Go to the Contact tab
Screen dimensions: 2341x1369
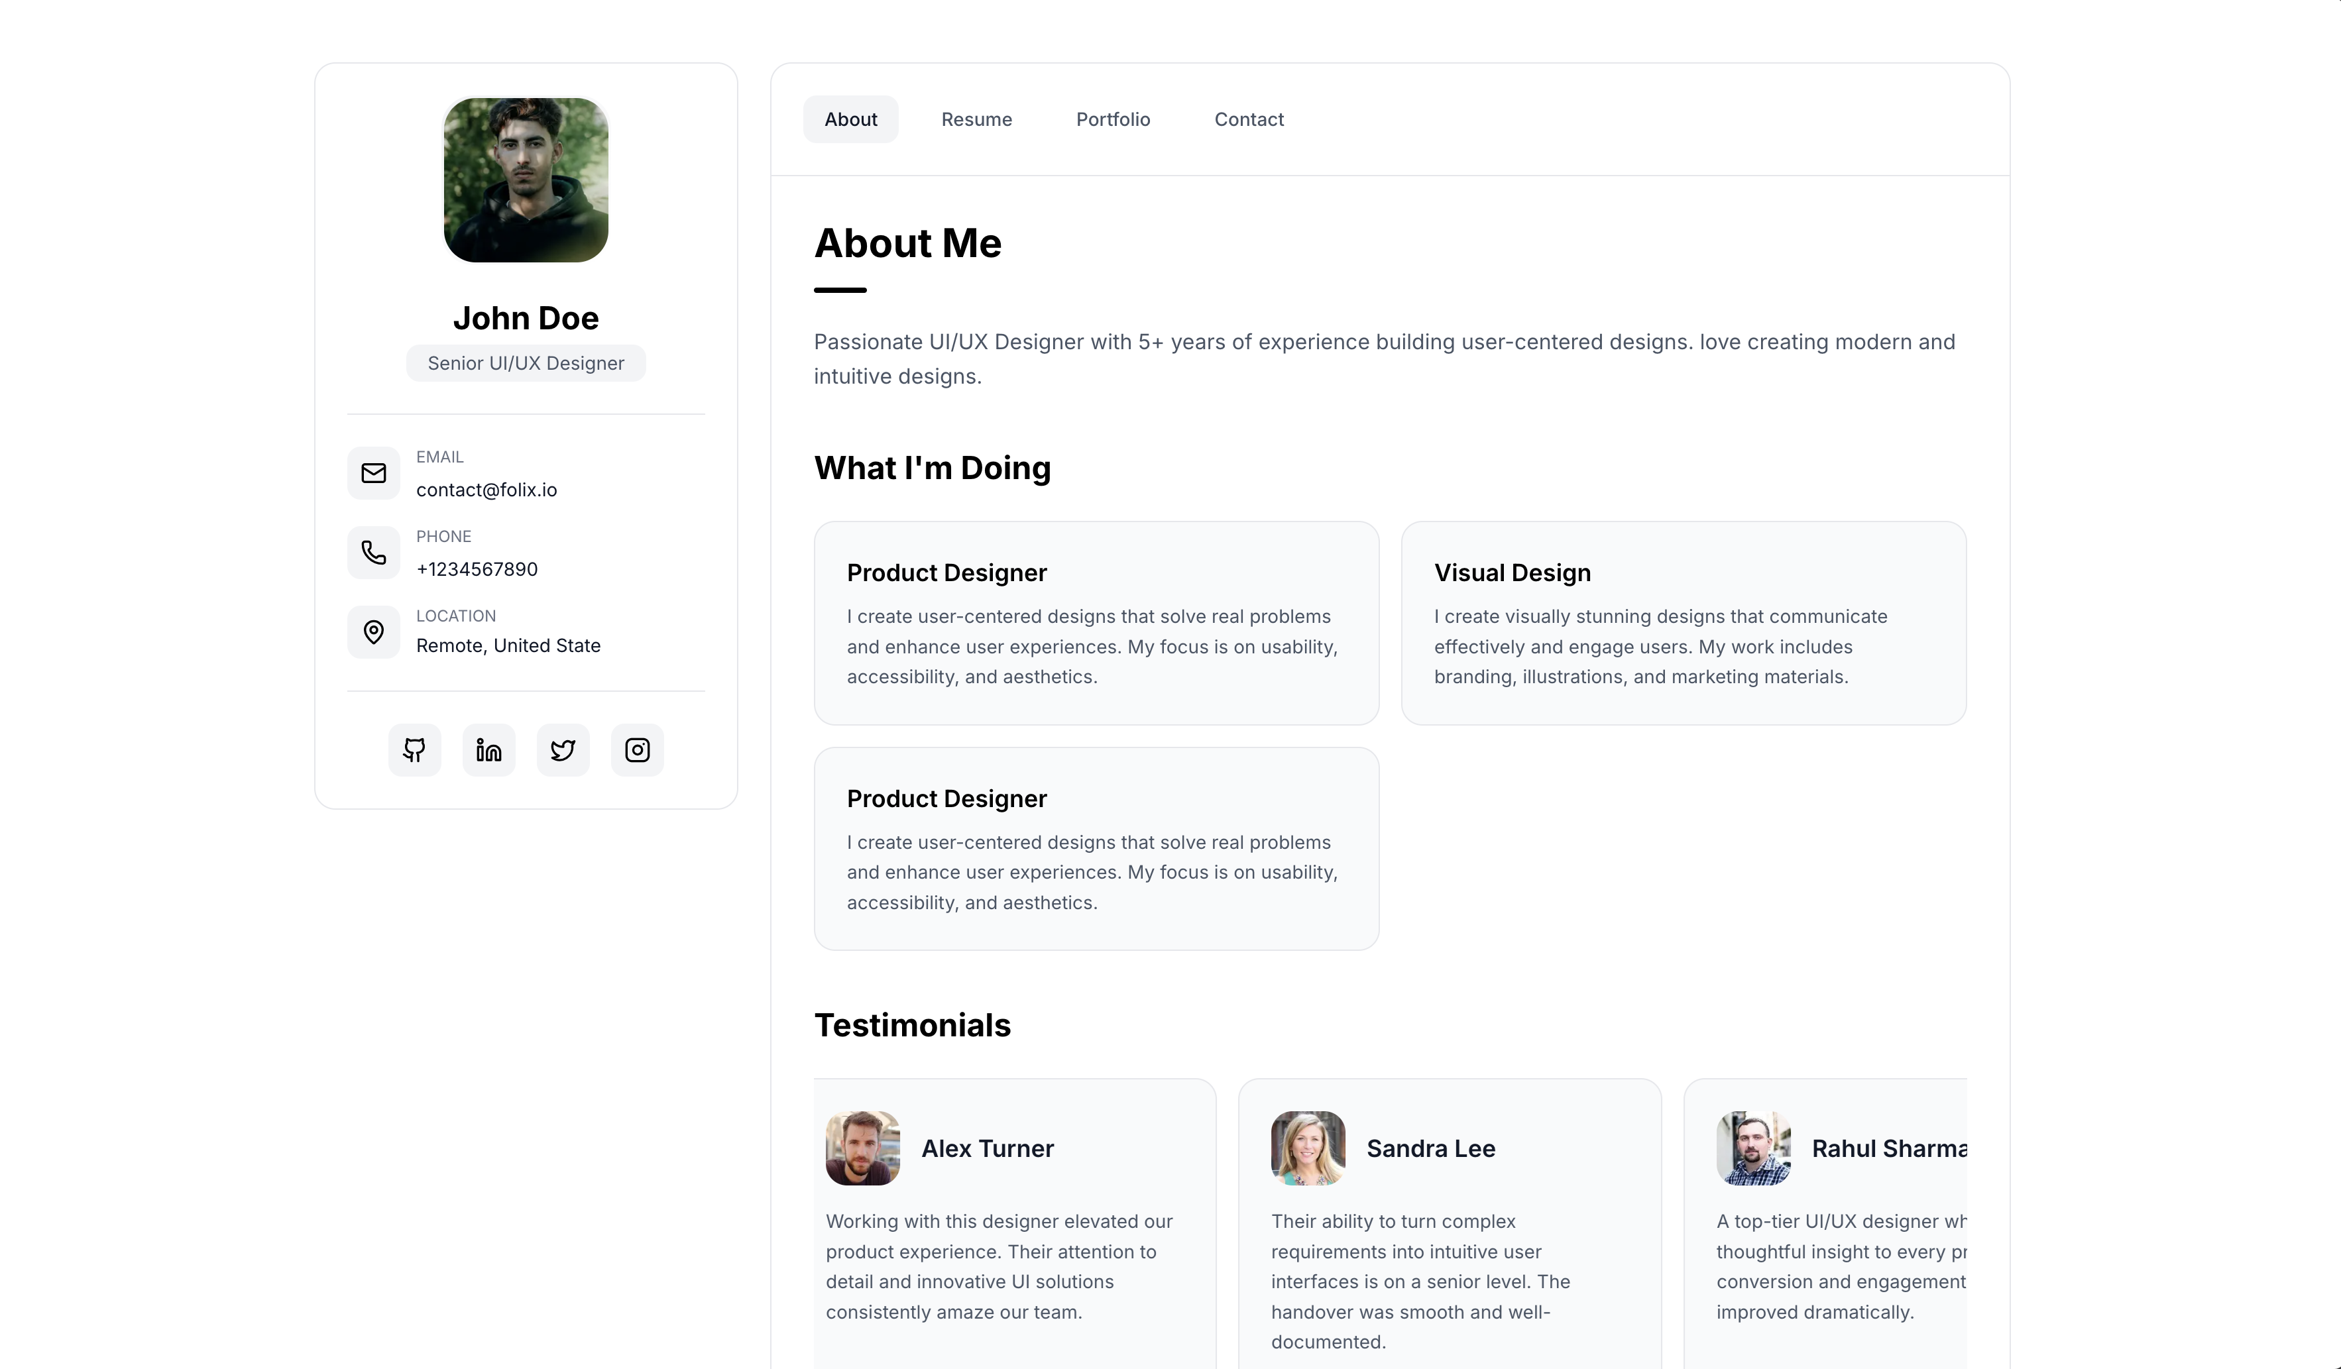coord(1249,120)
